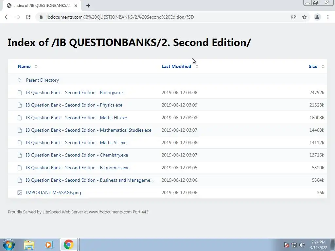The image size is (335, 251).
Task: Click the 5364k size value
Action: click(x=318, y=180)
